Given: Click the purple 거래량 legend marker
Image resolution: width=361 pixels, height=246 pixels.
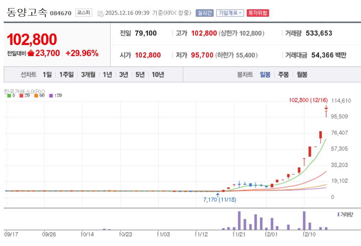Looking at the screenshot, I should (338, 214).
